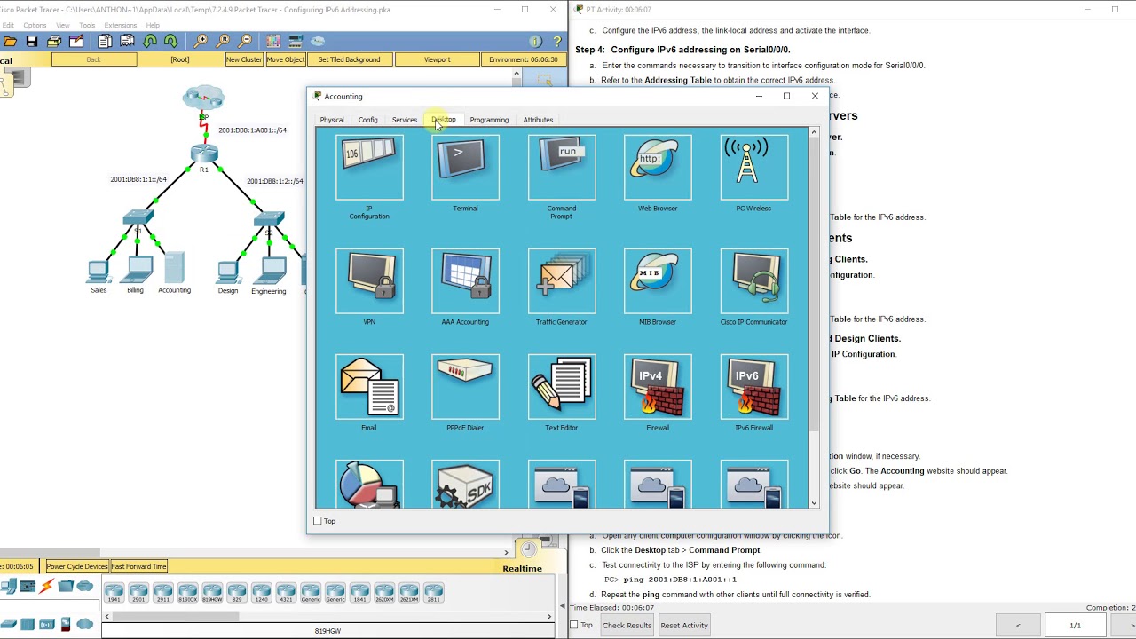Open the IP Configuration utility
Screen dimensions: 1136x639
coord(369,168)
